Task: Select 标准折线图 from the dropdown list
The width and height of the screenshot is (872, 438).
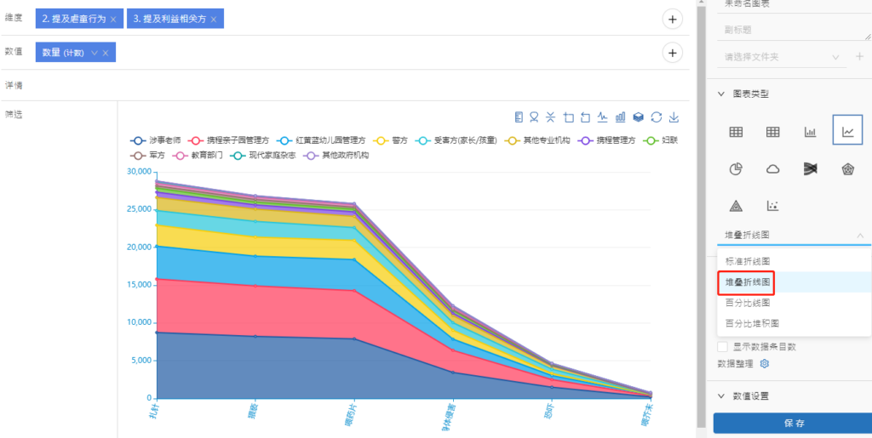Action: 748,261
